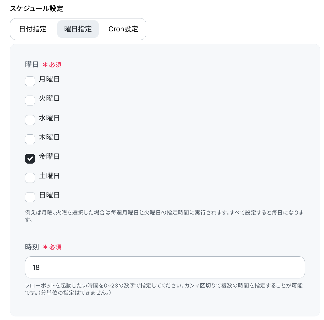Tick the checkbox box beside 月曜日
Screen dimensions: 324x320
(x=30, y=81)
